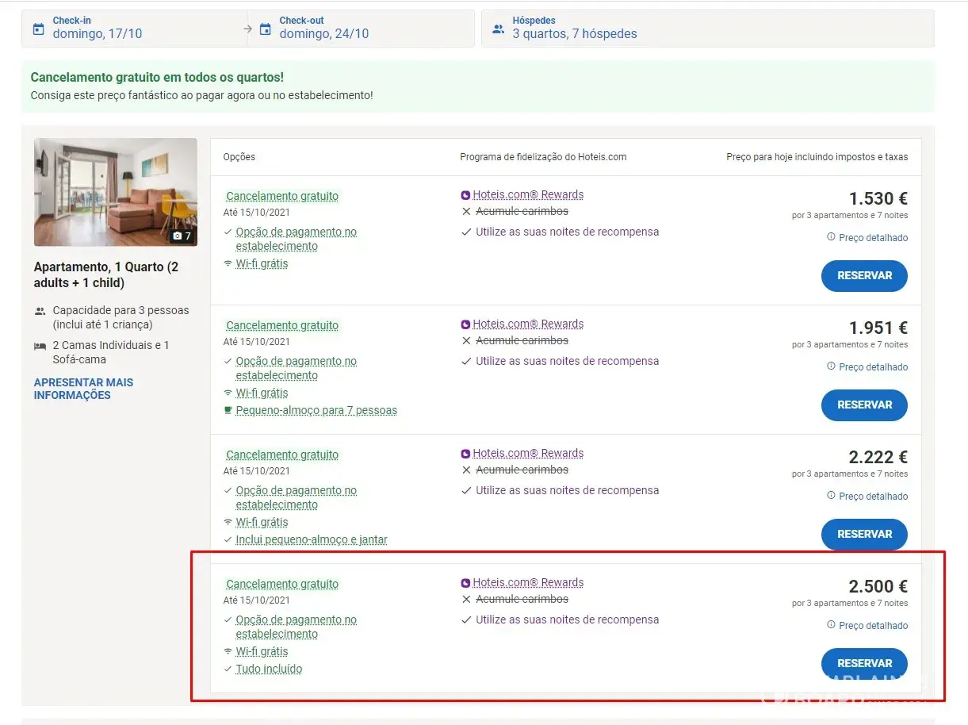This screenshot has height=725, width=968.
Task: Open the Hóspedes rooms and guests selector
Action: pos(707,29)
